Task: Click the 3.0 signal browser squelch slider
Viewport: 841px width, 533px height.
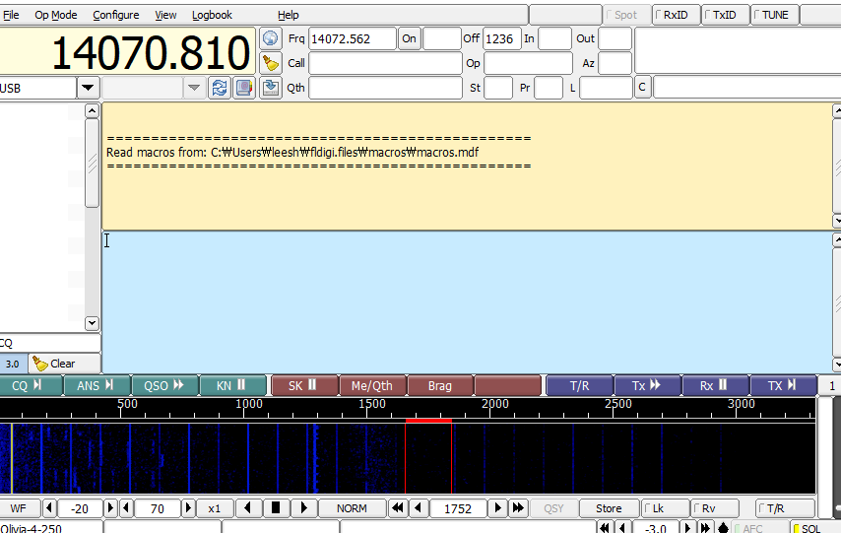Action: pyautogui.click(x=13, y=364)
